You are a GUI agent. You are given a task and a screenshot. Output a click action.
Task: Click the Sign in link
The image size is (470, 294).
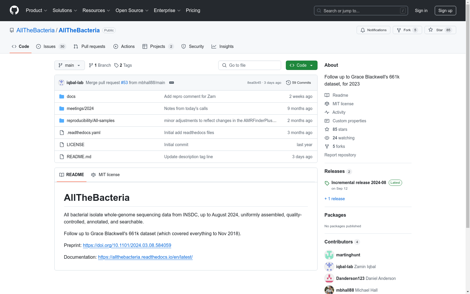click(421, 11)
